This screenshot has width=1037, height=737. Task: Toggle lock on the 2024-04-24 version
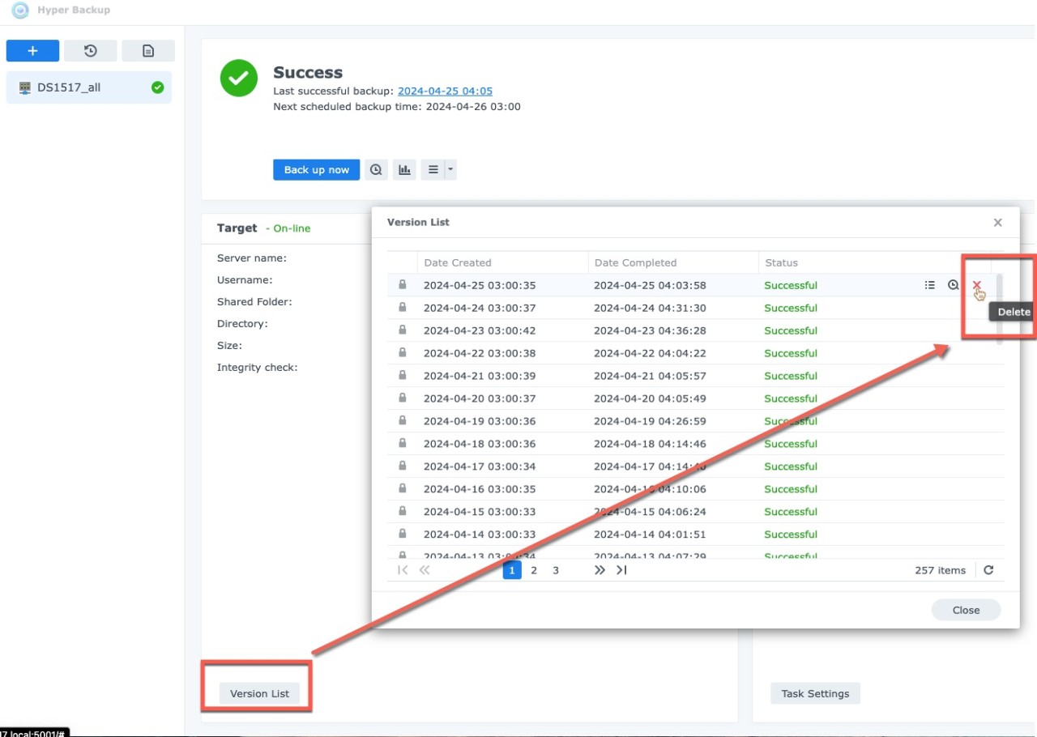[x=402, y=308]
